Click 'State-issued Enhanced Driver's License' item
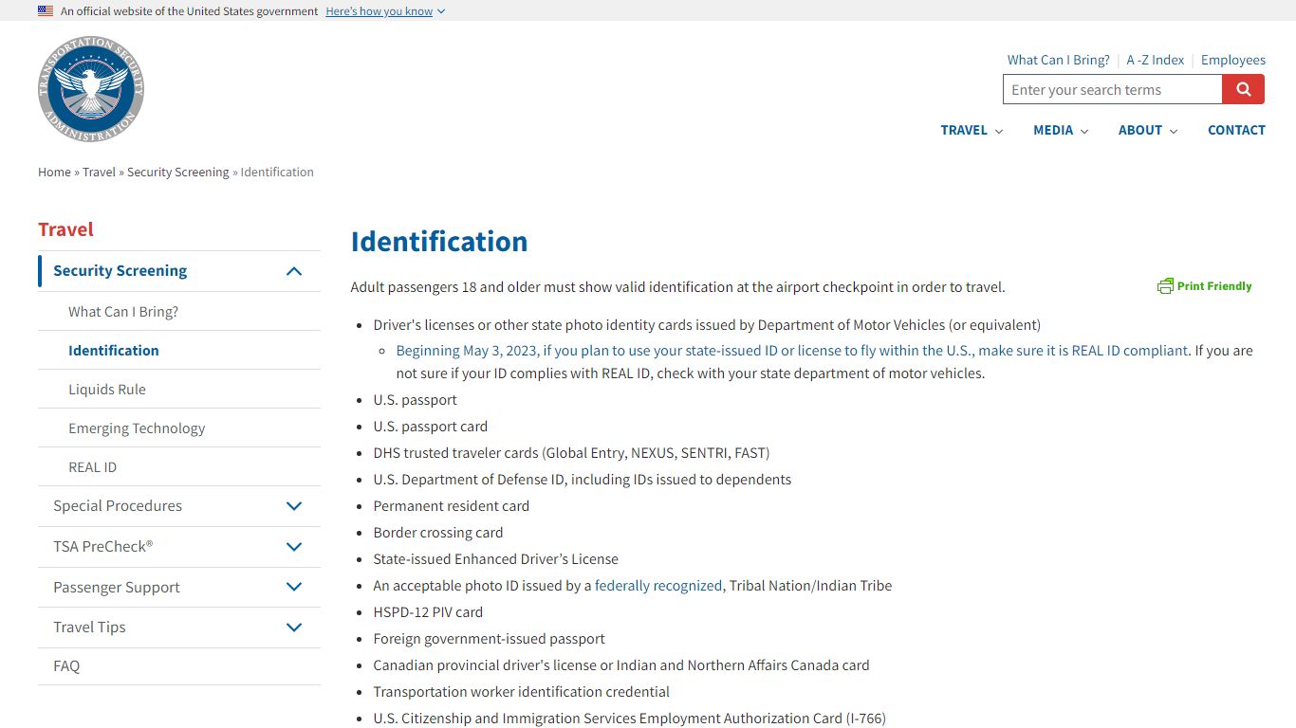 click(x=496, y=559)
